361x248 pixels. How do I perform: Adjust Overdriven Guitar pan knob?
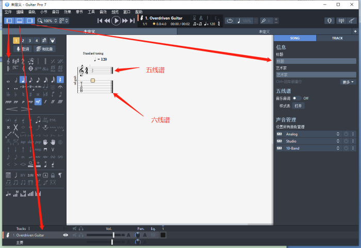138,235
